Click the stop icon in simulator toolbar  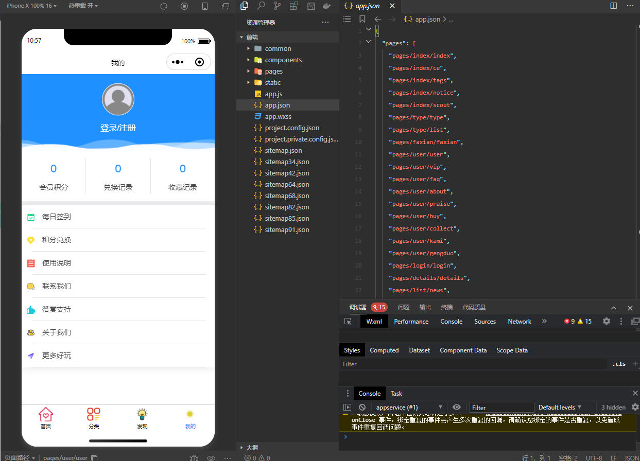pos(184,6)
